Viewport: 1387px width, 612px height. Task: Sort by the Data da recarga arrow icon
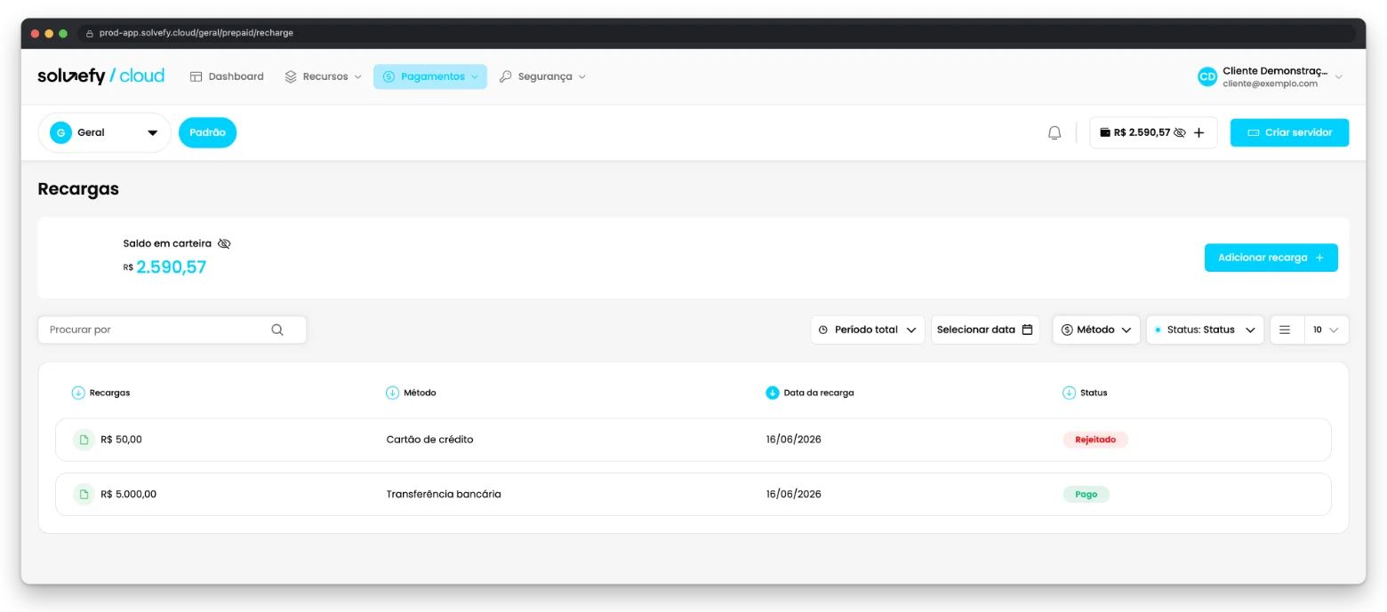point(773,393)
